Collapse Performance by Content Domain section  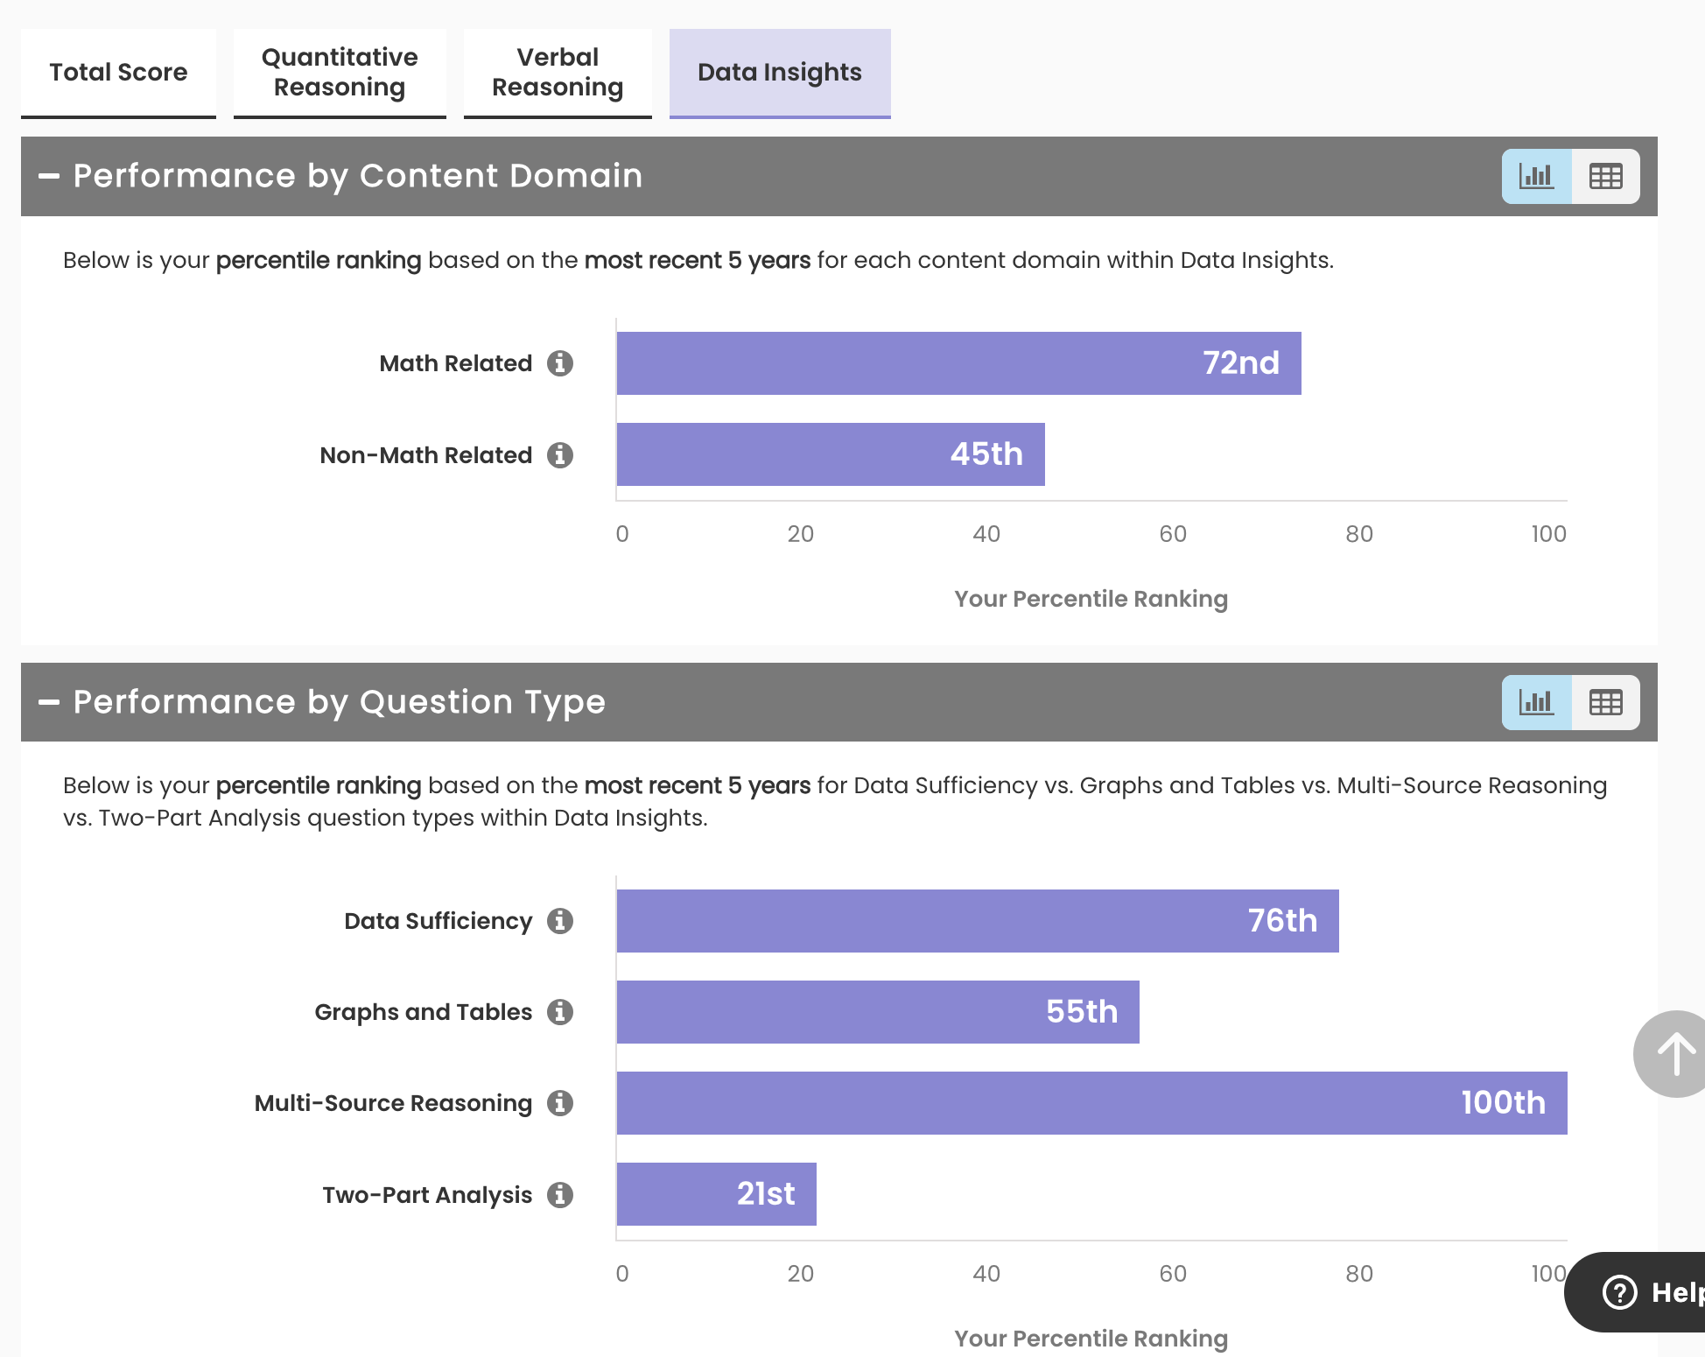click(x=49, y=177)
